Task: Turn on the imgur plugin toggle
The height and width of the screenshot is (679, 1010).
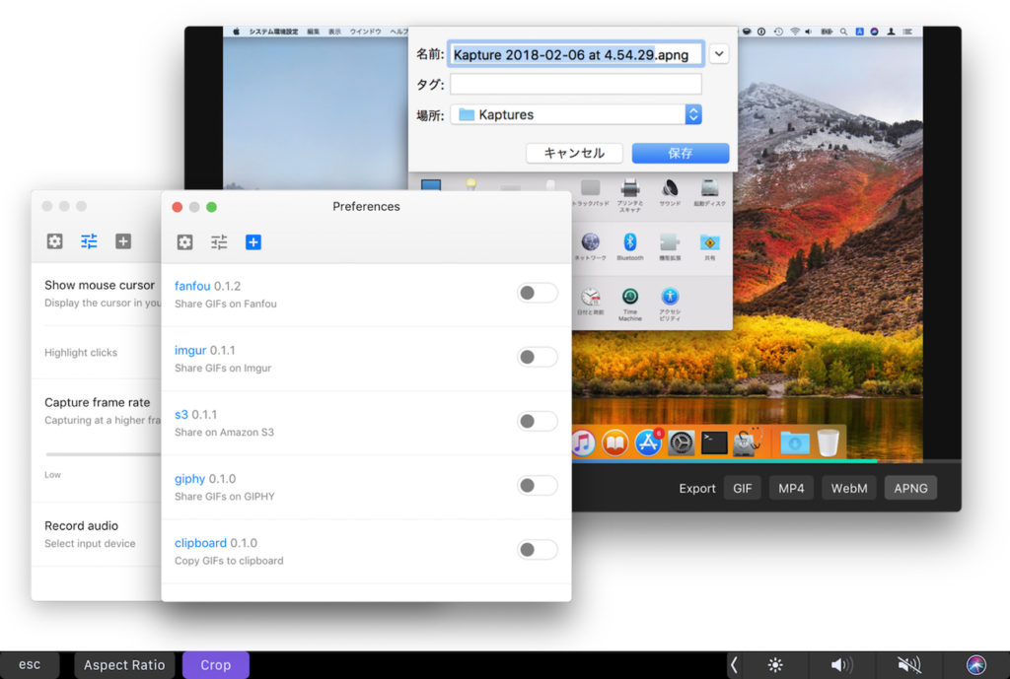Action: [537, 357]
